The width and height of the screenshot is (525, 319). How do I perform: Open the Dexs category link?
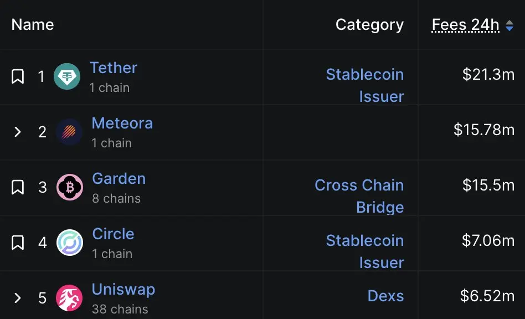click(x=385, y=296)
